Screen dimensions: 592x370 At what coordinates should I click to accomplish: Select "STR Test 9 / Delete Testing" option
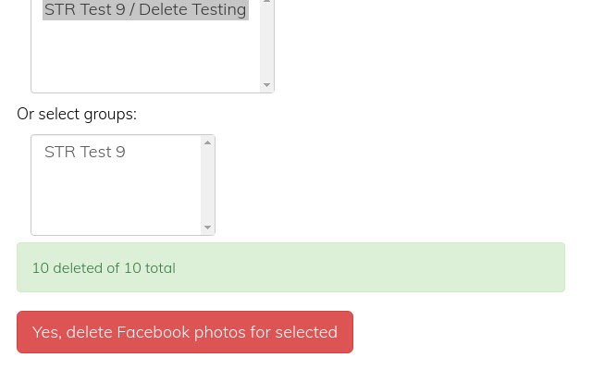(145, 9)
